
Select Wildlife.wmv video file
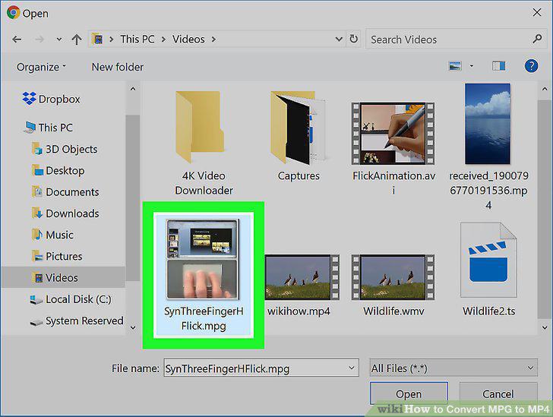point(393,286)
